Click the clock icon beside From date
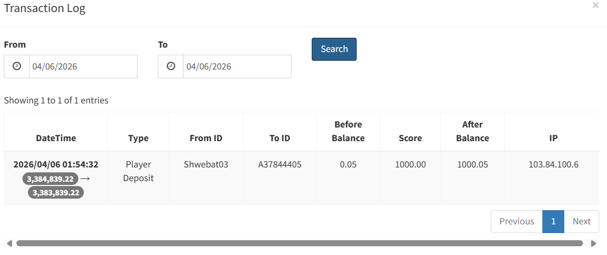 pyautogui.click(x=17, y=66)
